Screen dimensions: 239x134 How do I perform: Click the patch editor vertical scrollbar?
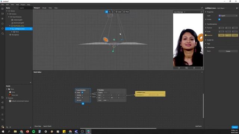[203, 106]
